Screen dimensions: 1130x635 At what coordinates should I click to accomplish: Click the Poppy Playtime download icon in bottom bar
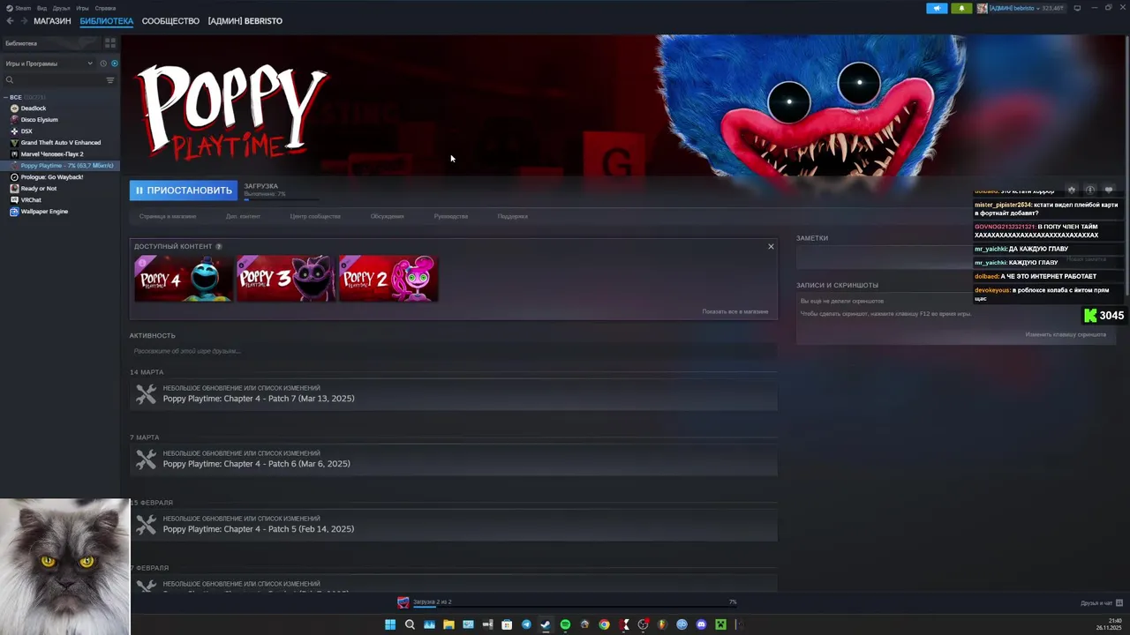(403, 602)
